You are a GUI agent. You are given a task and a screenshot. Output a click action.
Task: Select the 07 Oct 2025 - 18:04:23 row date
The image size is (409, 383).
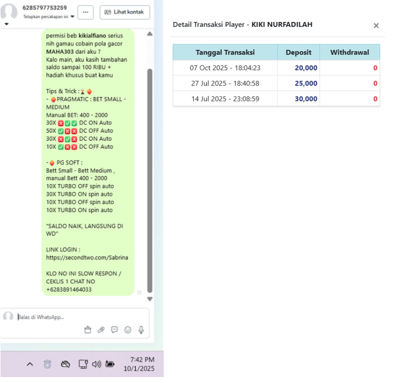(225, 68)
